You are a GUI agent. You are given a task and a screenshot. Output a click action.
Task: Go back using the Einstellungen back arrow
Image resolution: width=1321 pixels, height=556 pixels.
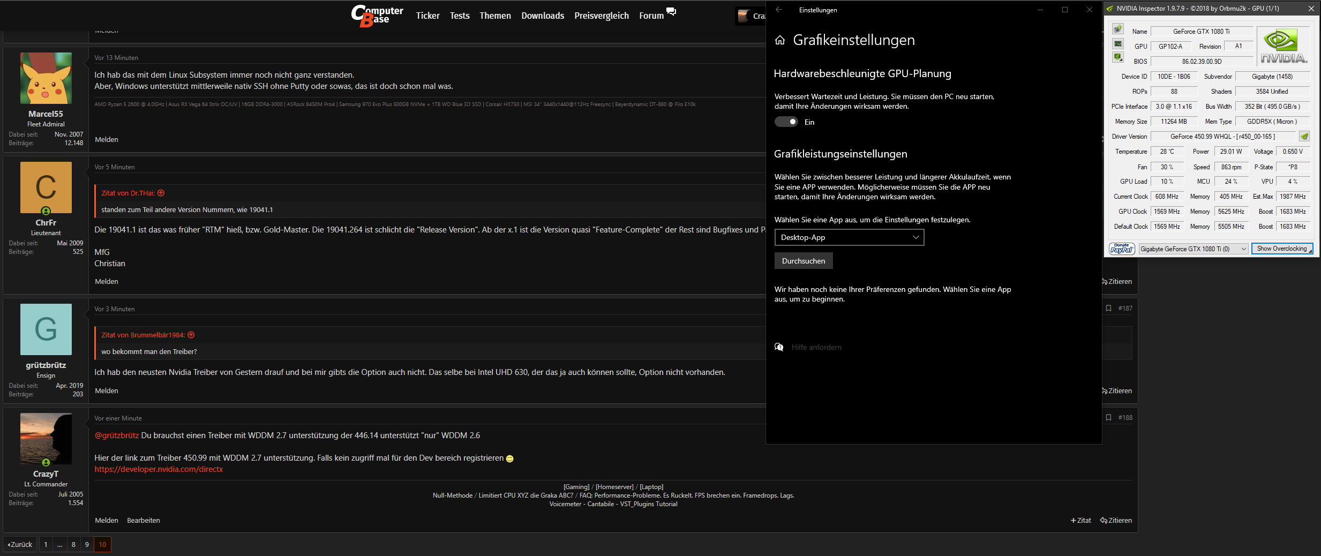[779, 10]
